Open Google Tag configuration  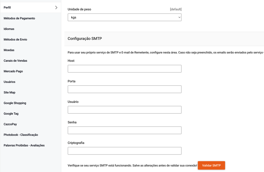(x=11, y=114)
